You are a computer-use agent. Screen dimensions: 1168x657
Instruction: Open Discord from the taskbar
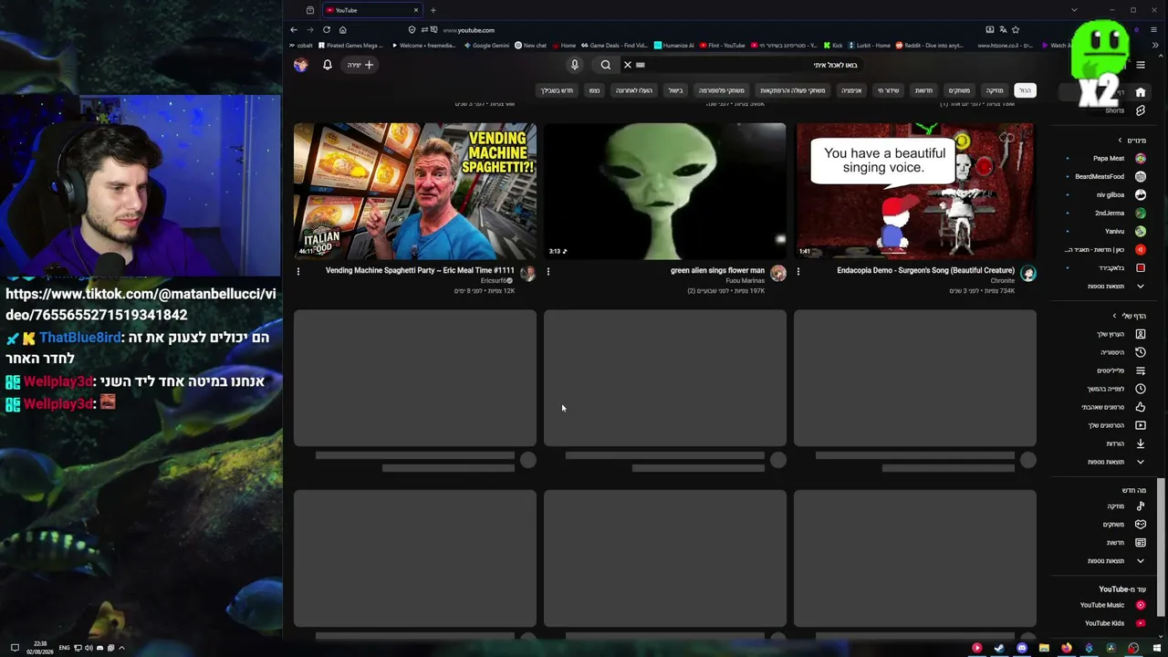(x=1022, y=649)
